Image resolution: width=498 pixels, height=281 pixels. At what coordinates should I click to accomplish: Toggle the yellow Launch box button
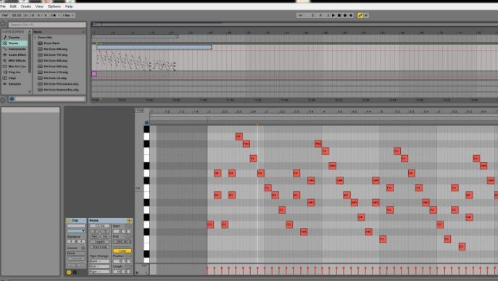[69, 272]
